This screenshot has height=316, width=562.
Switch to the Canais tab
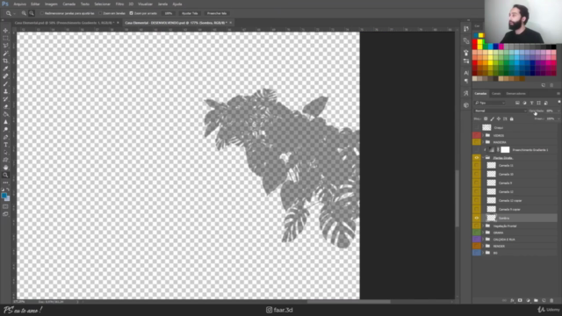496,94
